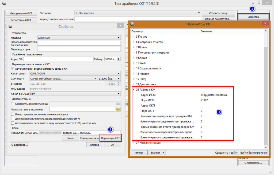Toggle automatic reconnect with ККТ checkbox
The width and height of the screenshot is (274, 175).
[x=13, y=69]
